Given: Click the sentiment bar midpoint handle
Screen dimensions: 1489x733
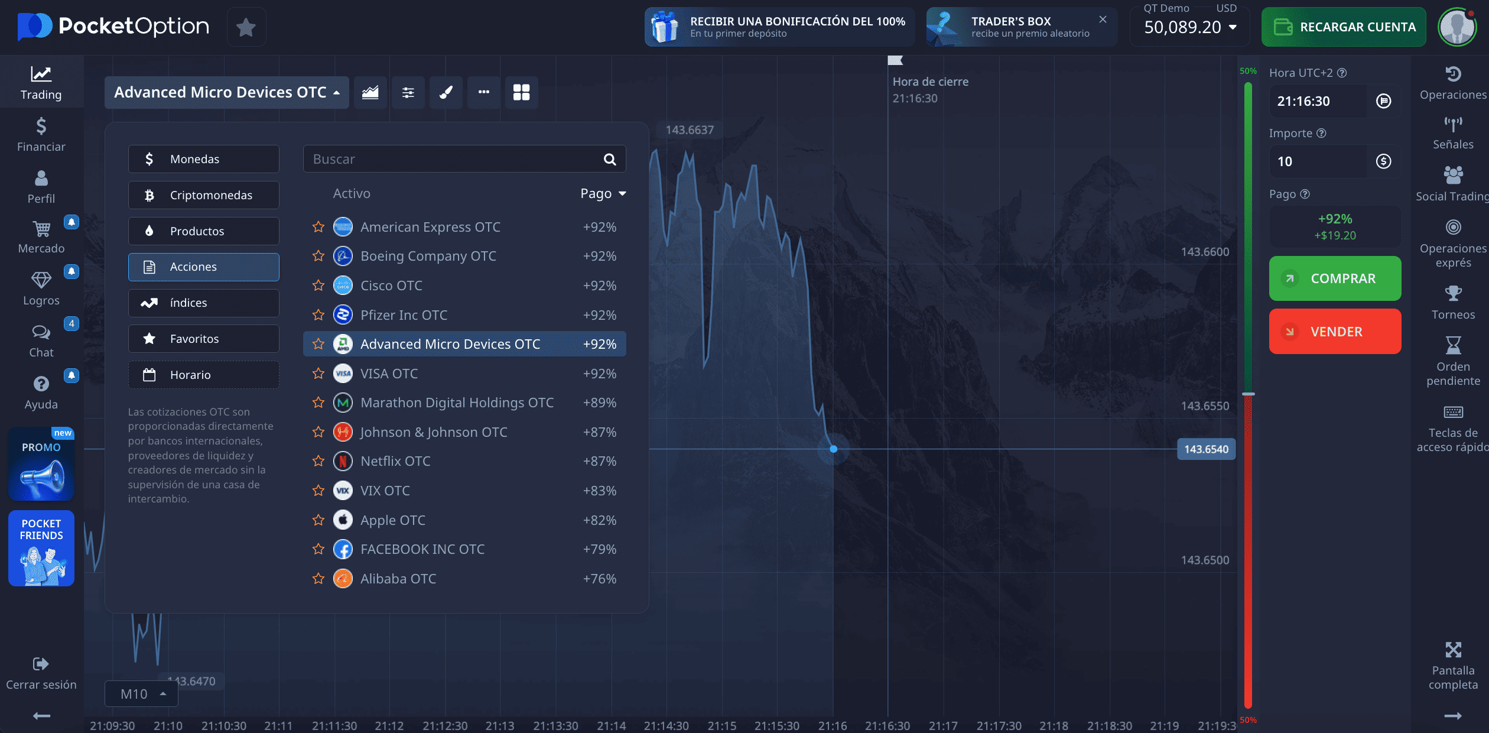Looking at the screenshot, I should point(1248,394).
